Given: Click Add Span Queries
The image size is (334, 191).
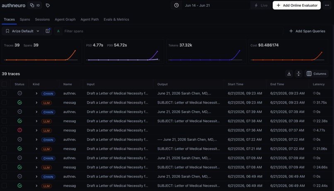Looking at the screenshot, I should click(307, 31).
